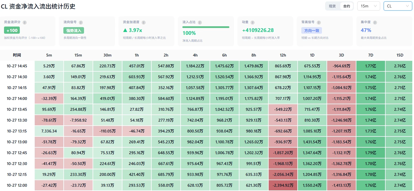Click the 12h column header
Image resolution: width=414 pixels, height=191 pixels.
tap(283, 55)
